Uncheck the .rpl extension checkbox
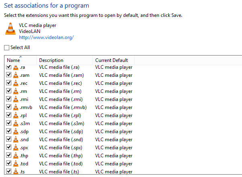242x177 pixels. click(8, 115)
